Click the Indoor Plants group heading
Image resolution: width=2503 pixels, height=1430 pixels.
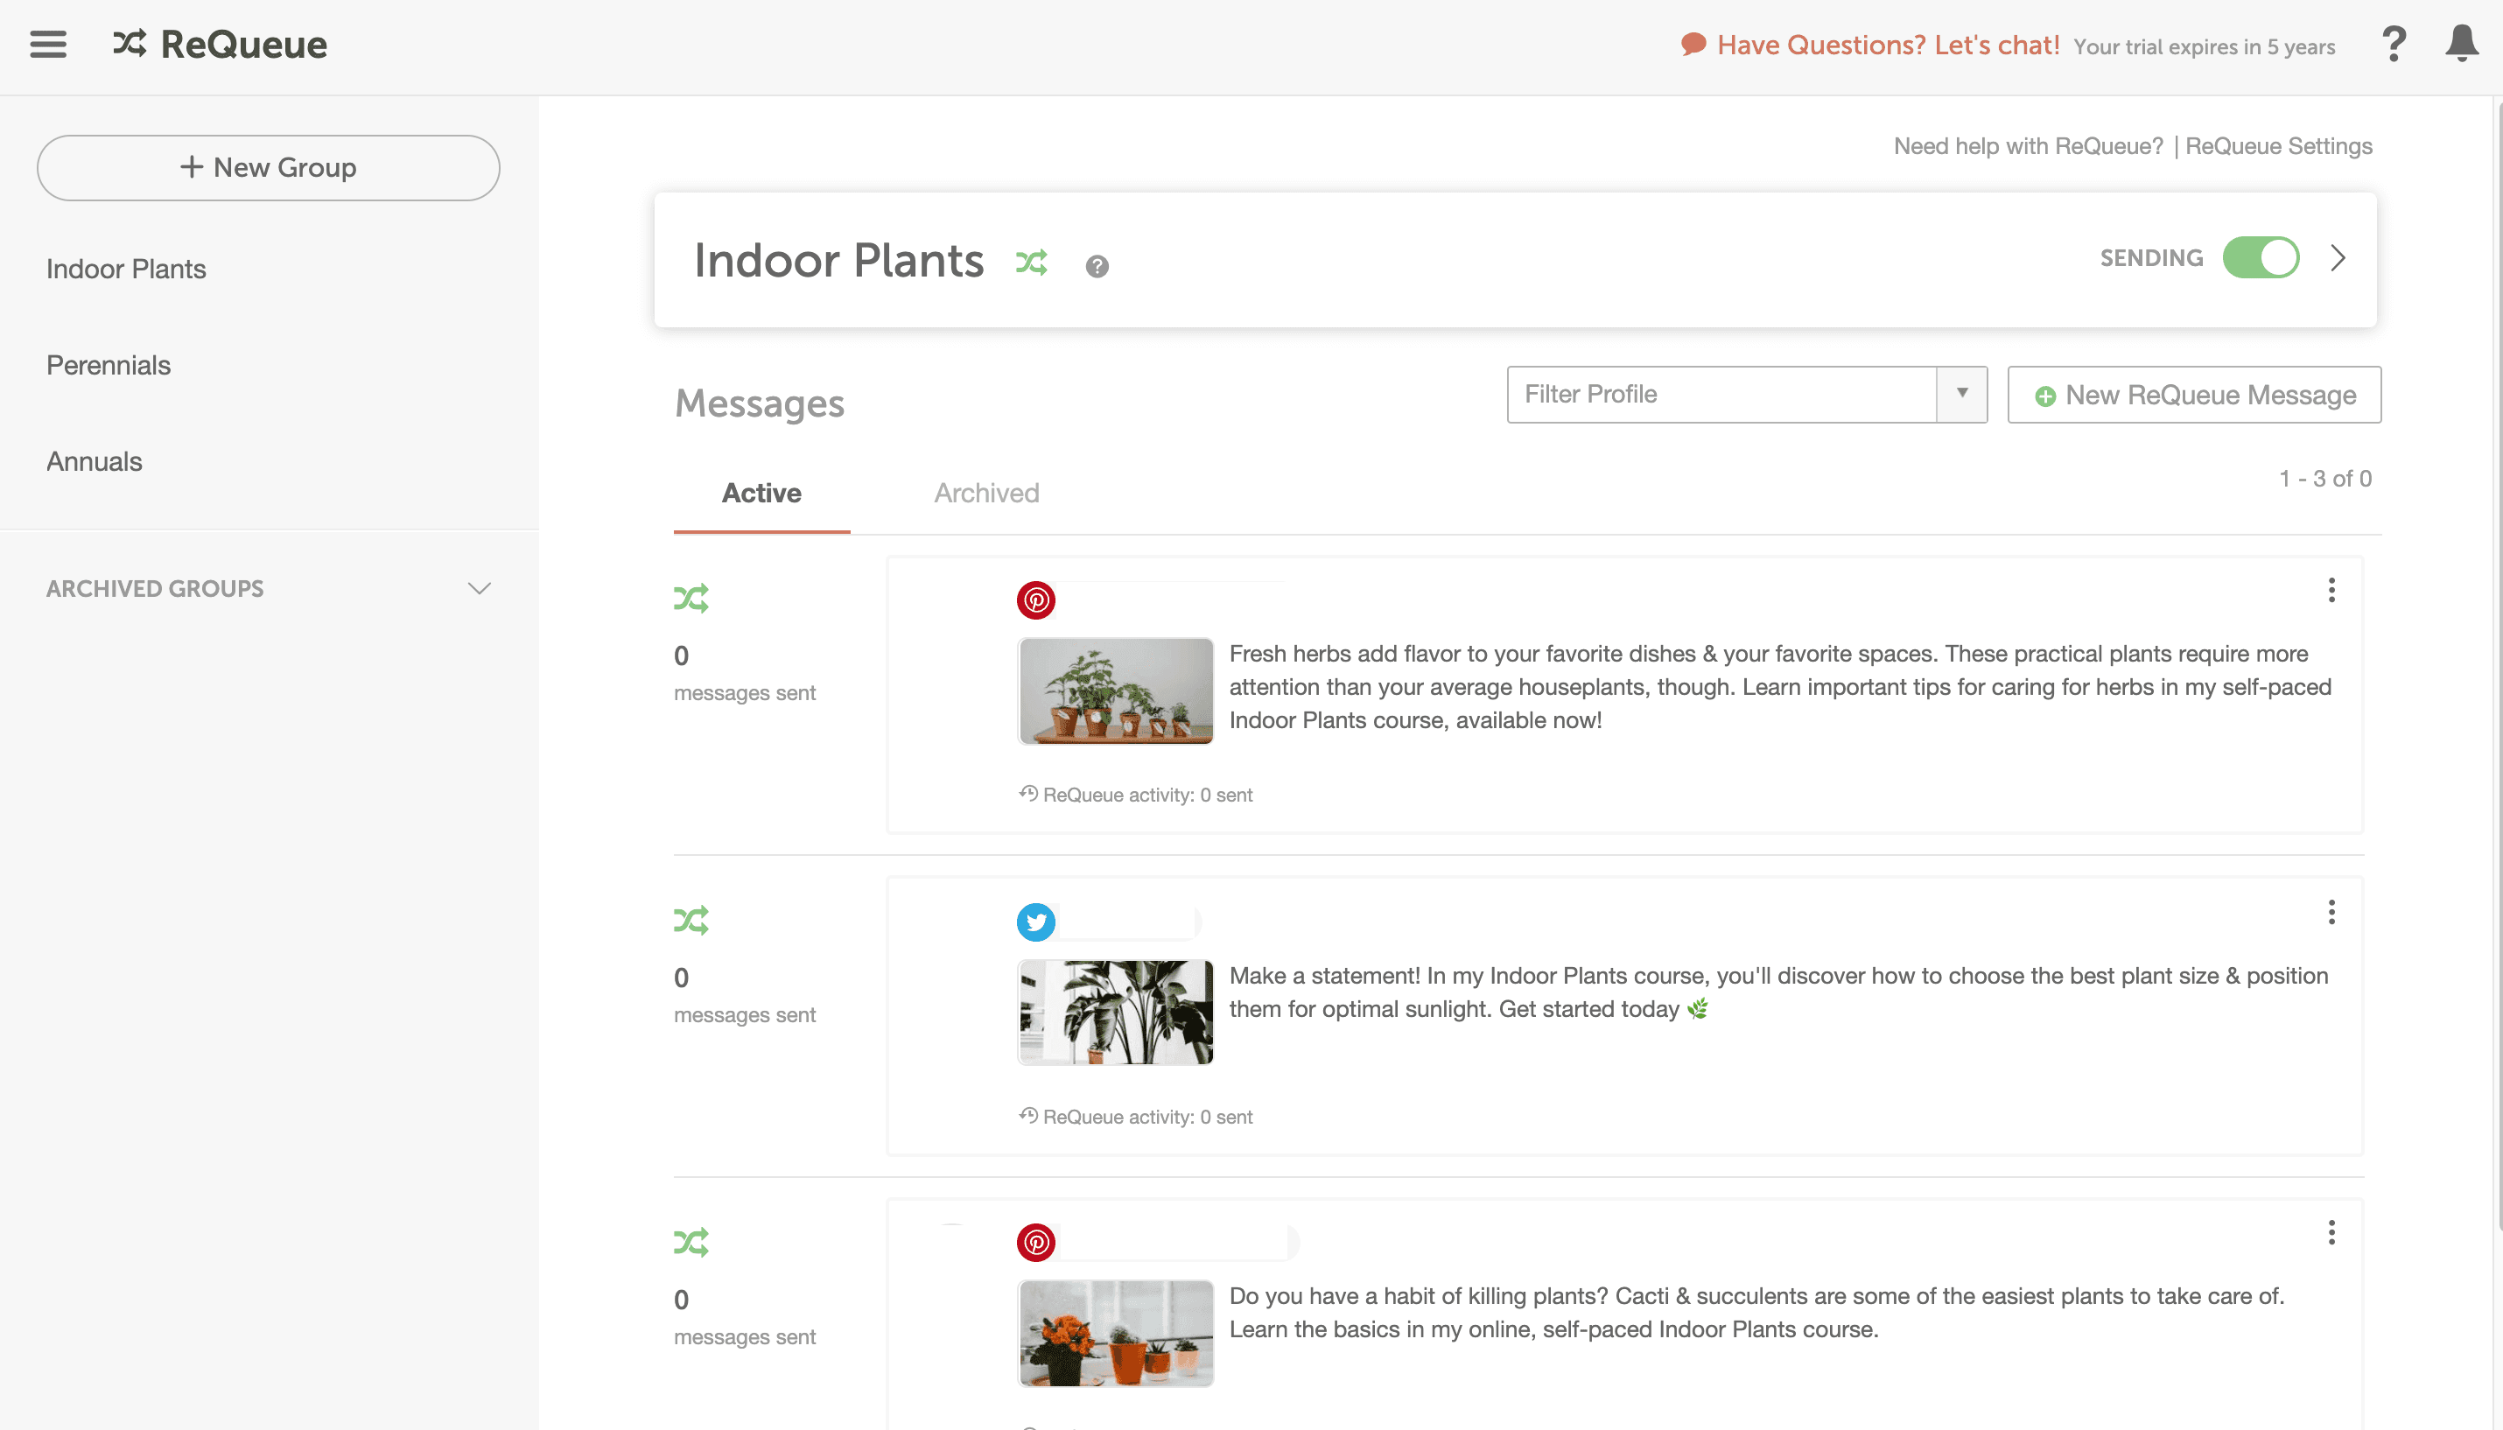838,260
